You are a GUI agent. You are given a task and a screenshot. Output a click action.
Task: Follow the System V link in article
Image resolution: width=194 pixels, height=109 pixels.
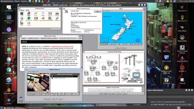coord(46,56)
